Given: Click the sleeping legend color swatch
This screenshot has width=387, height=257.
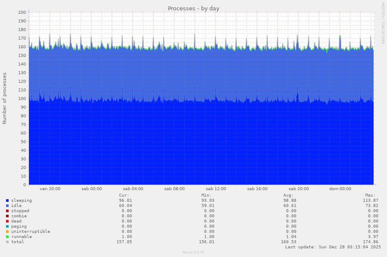Looking at the screenshot, I should (x=7, y=201).
